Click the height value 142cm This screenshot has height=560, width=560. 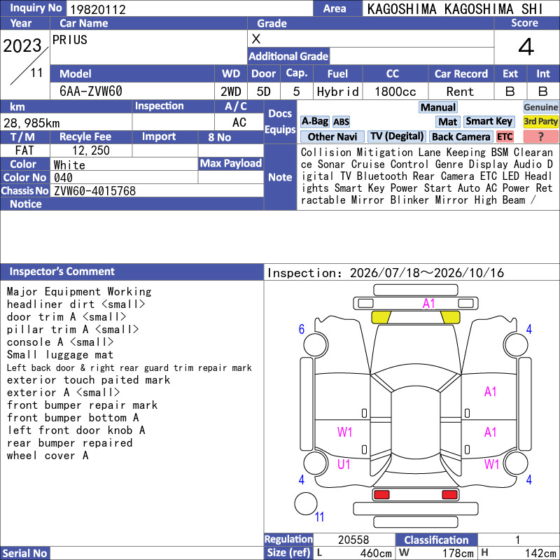540,553
